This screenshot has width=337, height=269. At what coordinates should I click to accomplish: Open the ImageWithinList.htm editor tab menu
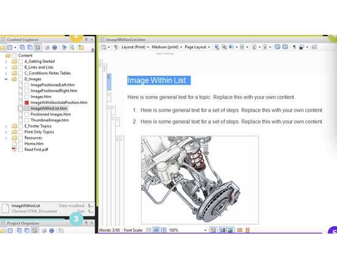click(102, 40)
